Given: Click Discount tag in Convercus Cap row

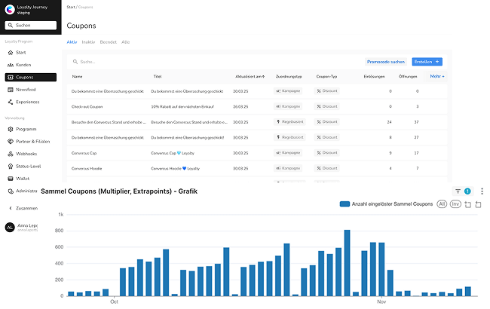Looking at the screenshot, I should coord(327,153).
